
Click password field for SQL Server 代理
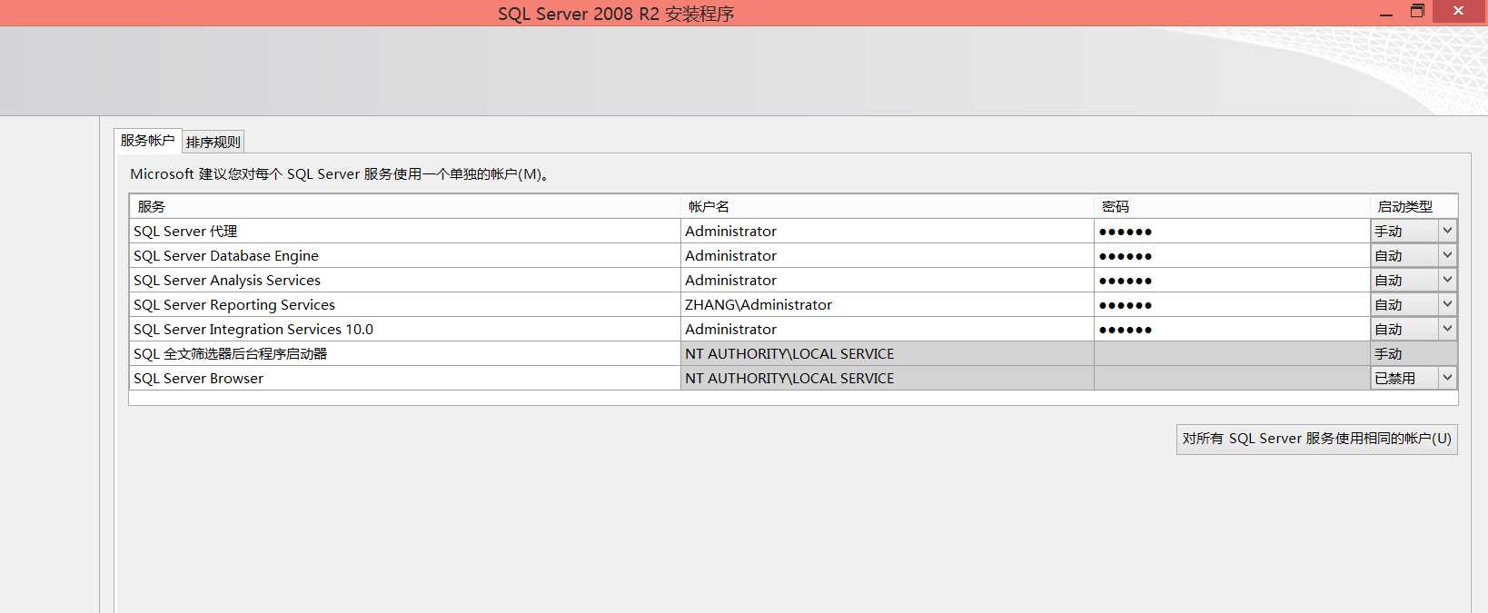tap(1232, 231)
